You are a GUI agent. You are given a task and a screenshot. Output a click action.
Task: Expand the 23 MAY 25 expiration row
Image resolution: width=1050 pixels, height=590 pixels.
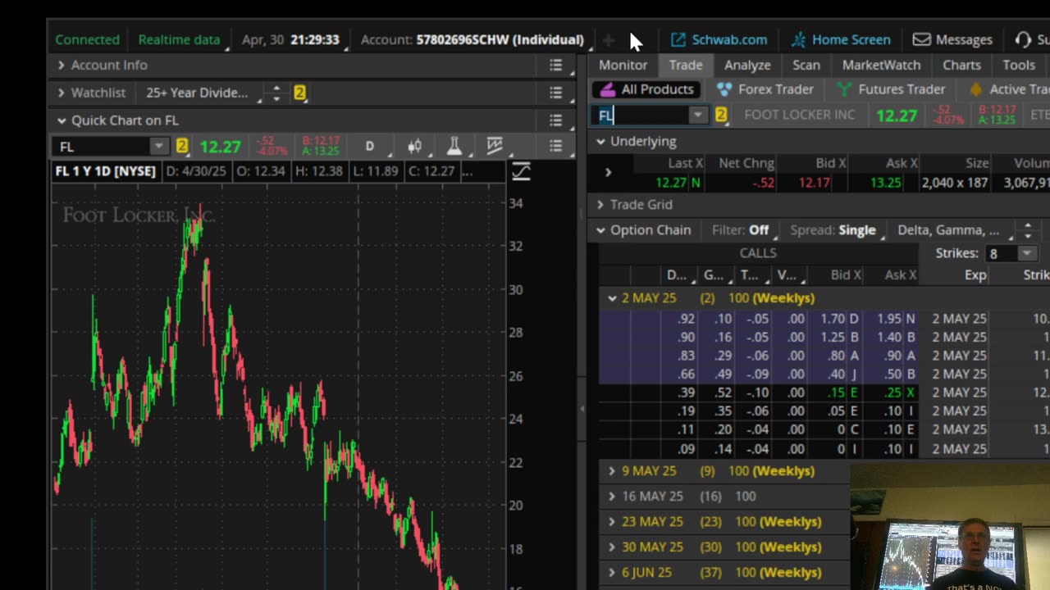tap(612, 522)
